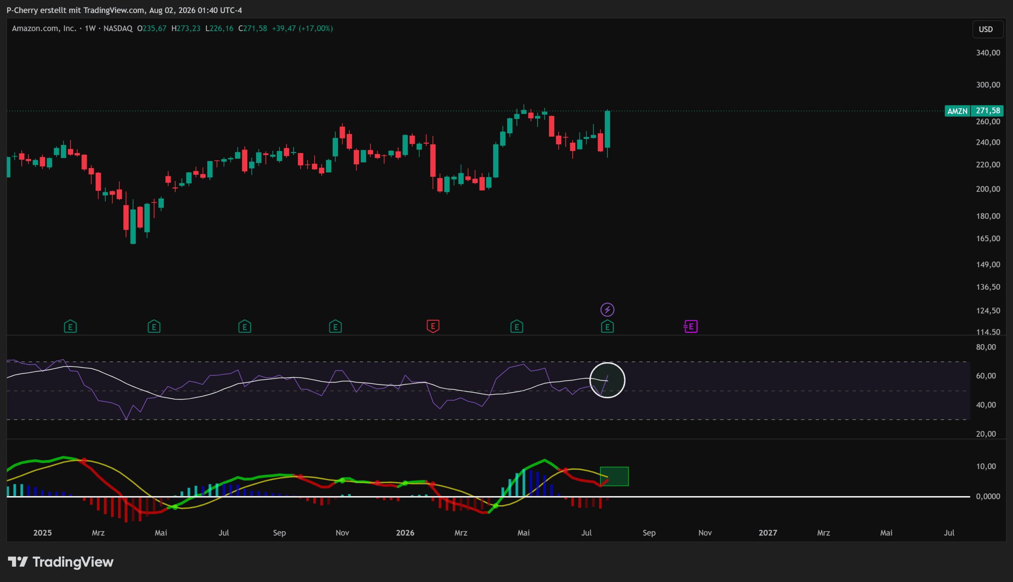
Task: Click the Sep label of 2025 on time axis
Action: coord(279,533)
